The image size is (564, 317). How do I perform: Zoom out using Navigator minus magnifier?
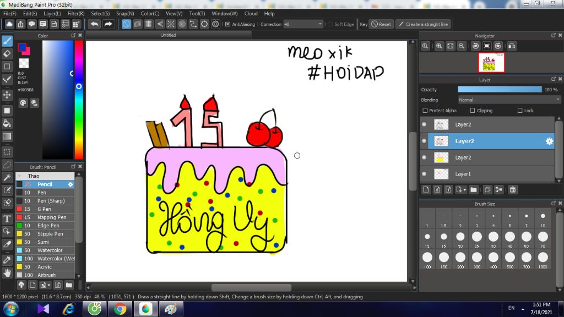462,46
